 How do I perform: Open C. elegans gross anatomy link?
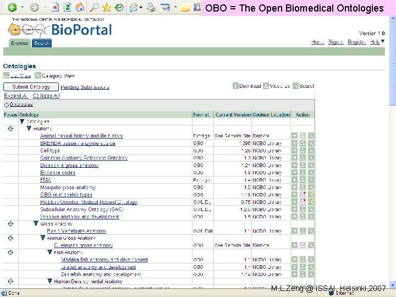point(84,245)
